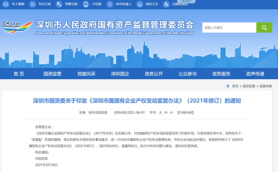The image size is (278, 172).
Task: Set font size to 小
Action: tap(171, 113)
